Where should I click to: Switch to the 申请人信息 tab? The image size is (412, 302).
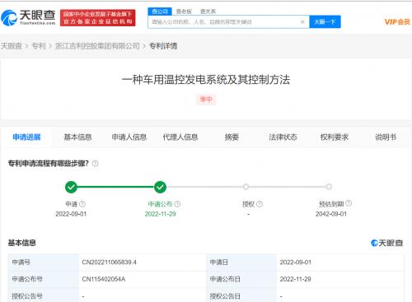[x=129, y=137]
